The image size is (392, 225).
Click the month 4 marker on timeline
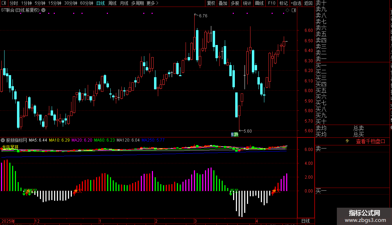coord(257,221)
